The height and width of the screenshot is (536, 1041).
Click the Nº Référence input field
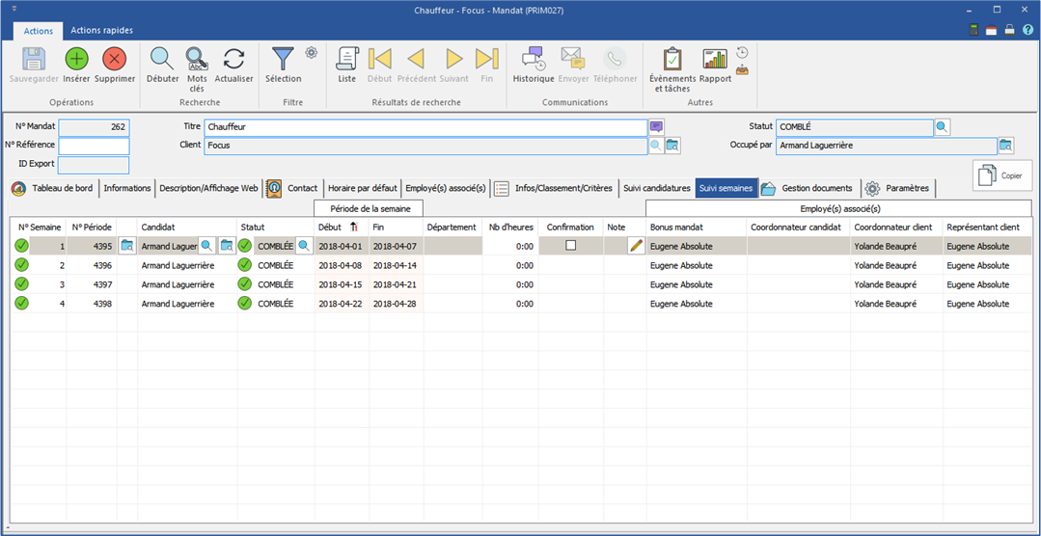tap(94, 146)
